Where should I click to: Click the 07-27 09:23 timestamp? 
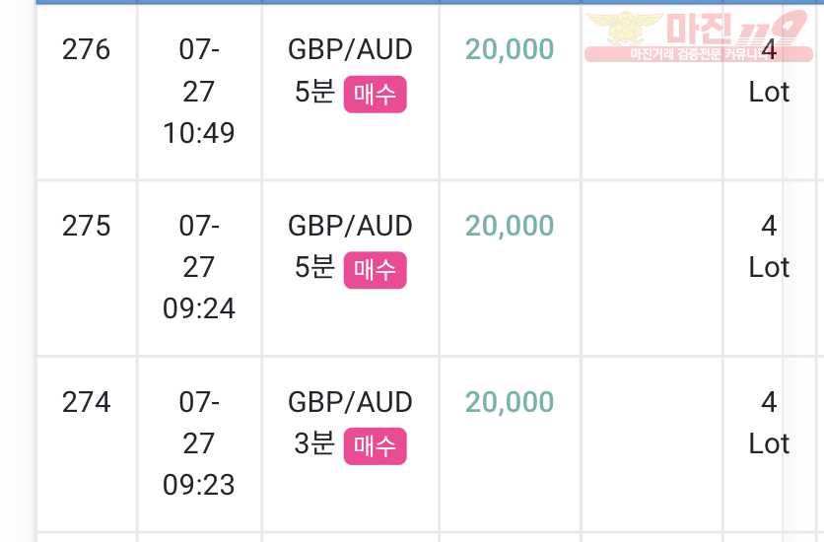pos(199,443)
